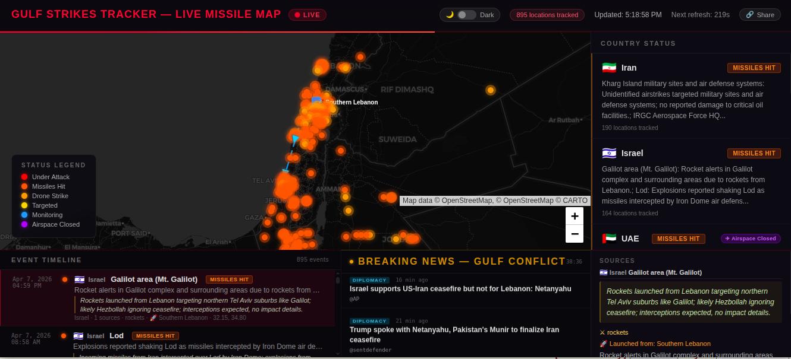Select the Israel country status card
Viewport: 791px width, 359px height.
pyautogui.click(x=691, y=182)
